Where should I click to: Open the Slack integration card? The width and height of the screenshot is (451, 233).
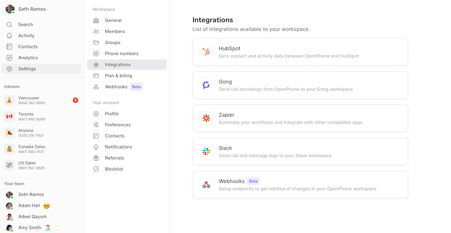pyautogui.click(x=300, y=152)
